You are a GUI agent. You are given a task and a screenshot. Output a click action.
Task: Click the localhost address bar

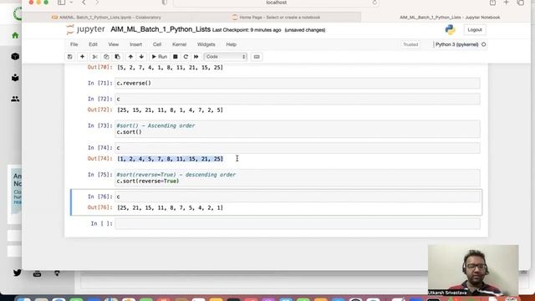pos(277,3)
